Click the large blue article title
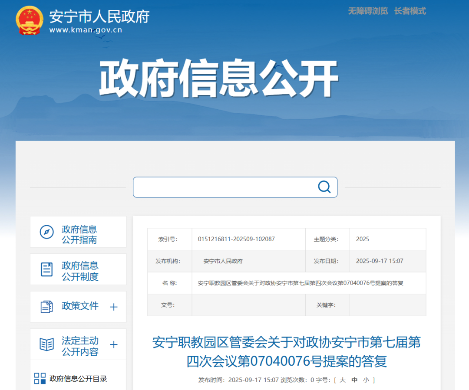Image resolution: width=469 pixels, height=390 pixels. 287,352
